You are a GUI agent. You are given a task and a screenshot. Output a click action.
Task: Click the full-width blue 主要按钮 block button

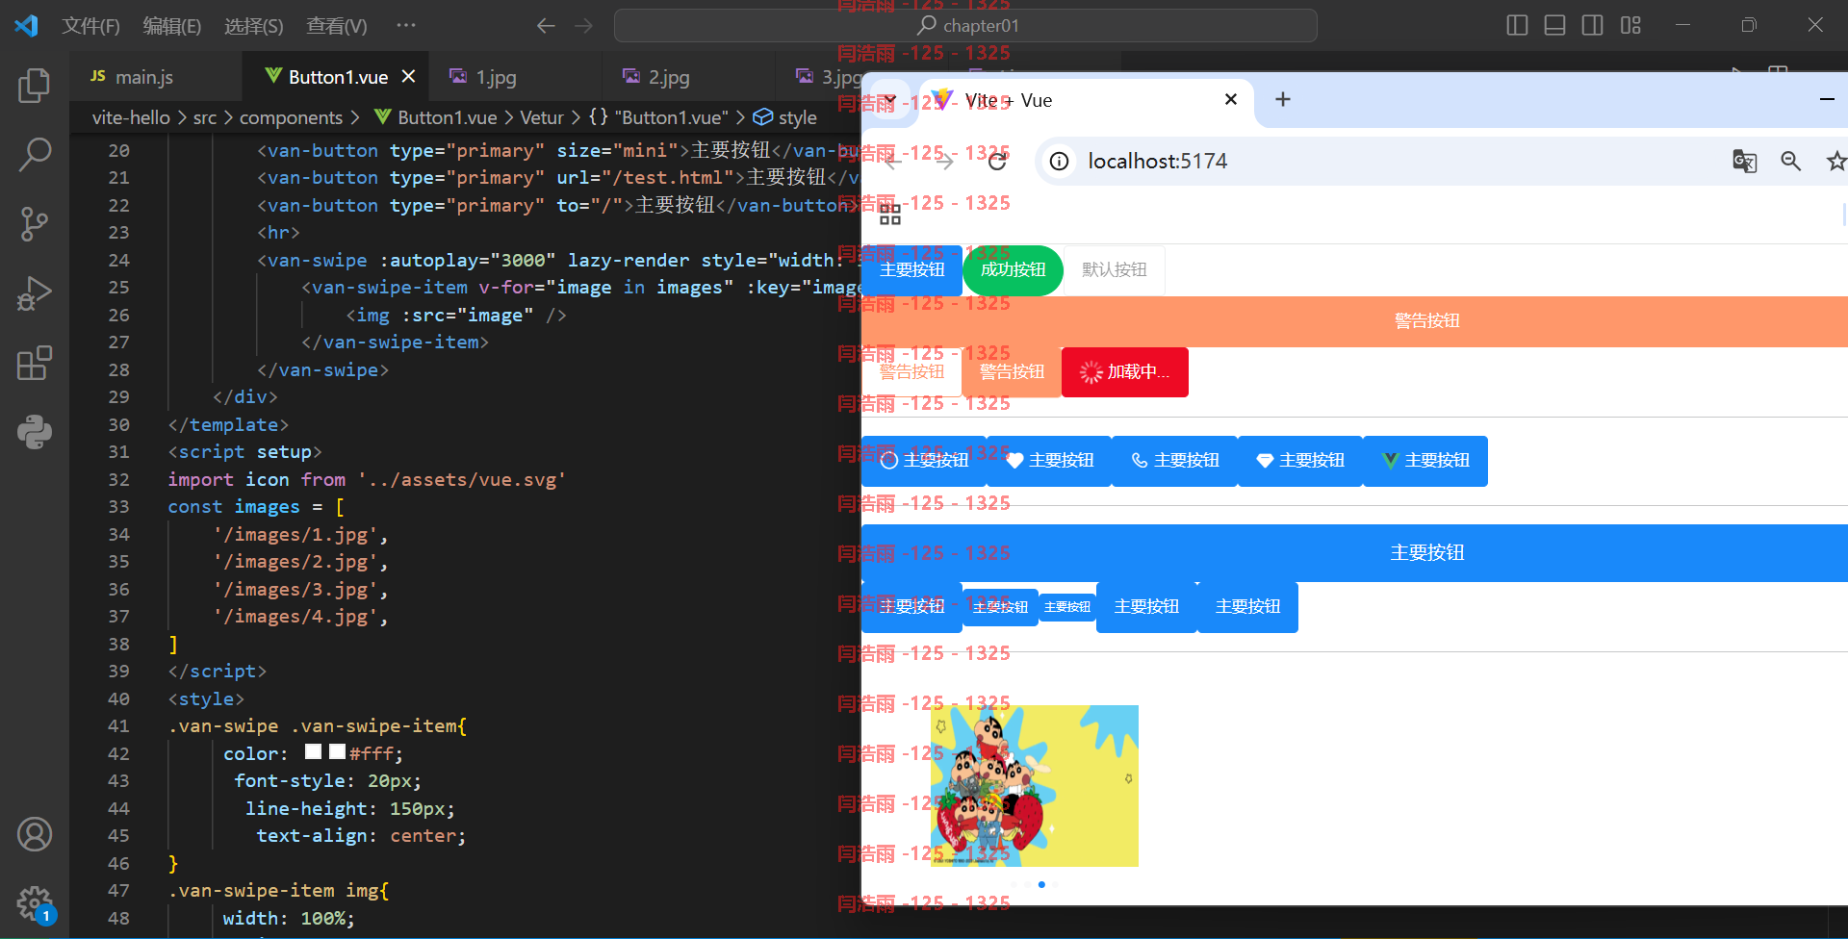pyautogui.click(x=1354, y=553)
